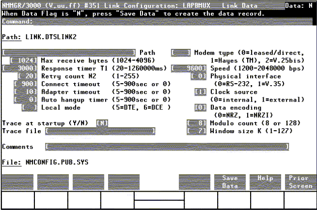Screen dimensions: 317x210
Task: Click the screen title Link Configuration: LAPBMUX
Action: pyautogui.click(x=157, y=6)
